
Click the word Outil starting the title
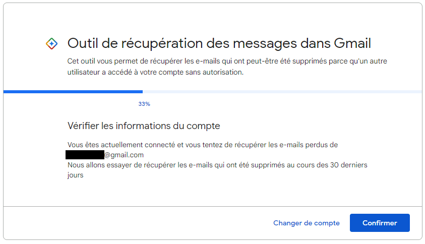[82, 43]
